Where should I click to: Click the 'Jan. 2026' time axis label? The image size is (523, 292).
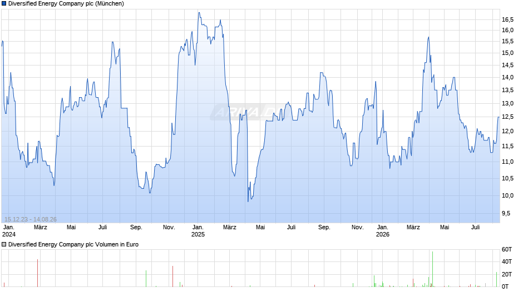point(383,231)
